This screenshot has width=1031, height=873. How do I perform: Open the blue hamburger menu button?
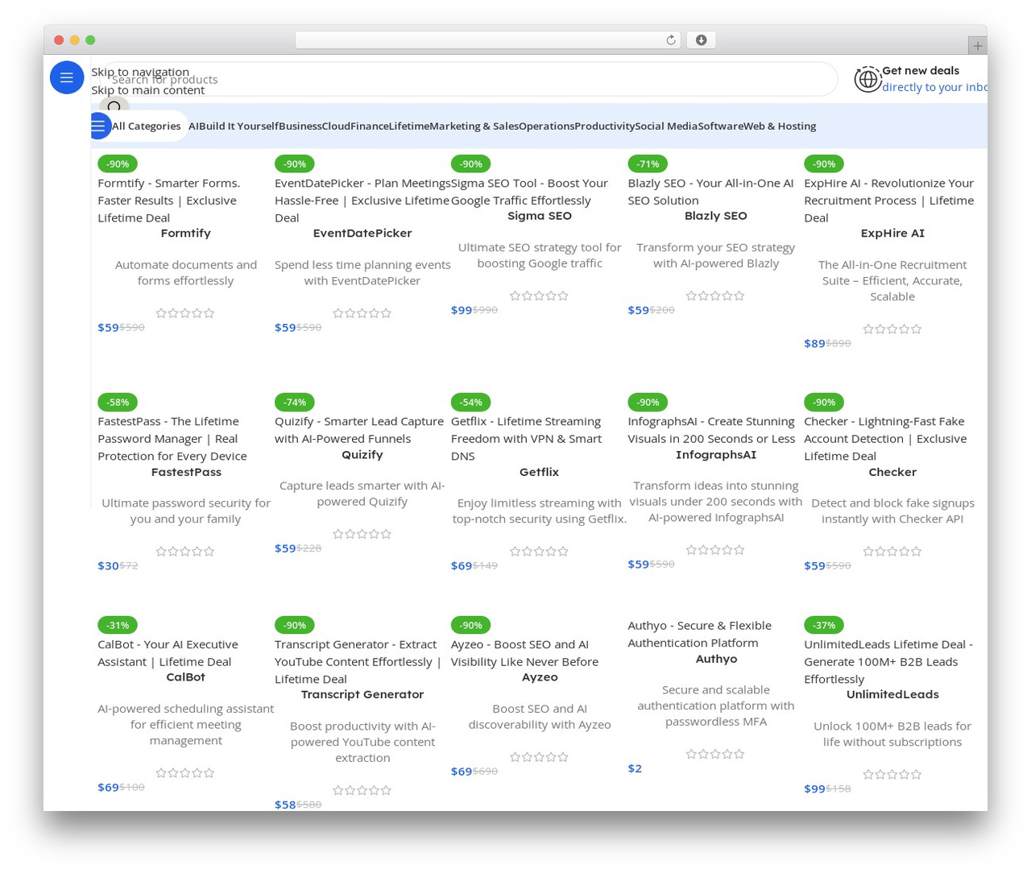[x=67, y=77]
